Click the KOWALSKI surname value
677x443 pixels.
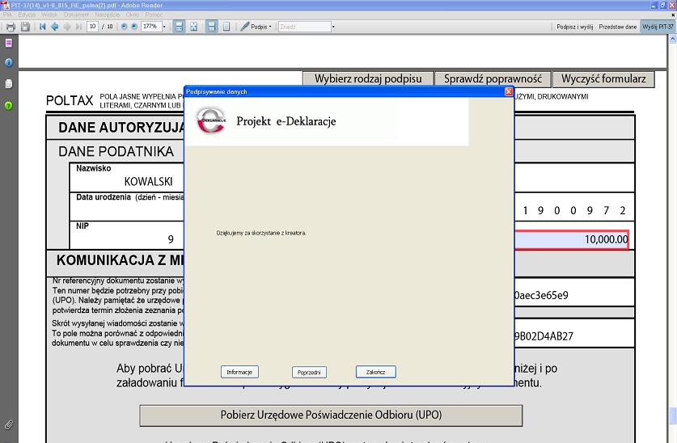(149, 182)
